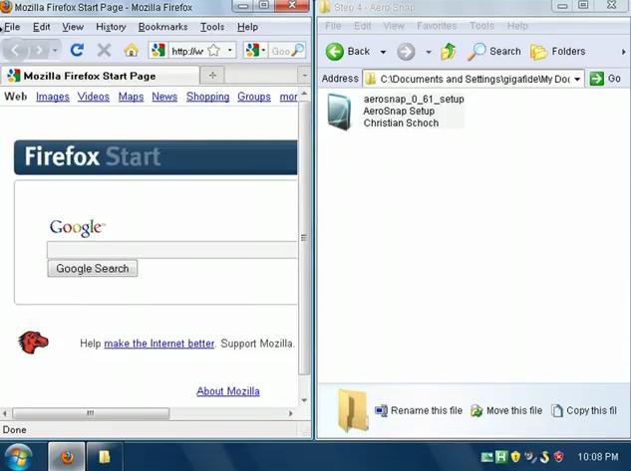The width and height of the screenshot is (631, 471).
Task: Open the Shopping link
Action: (x=207, y=97)
